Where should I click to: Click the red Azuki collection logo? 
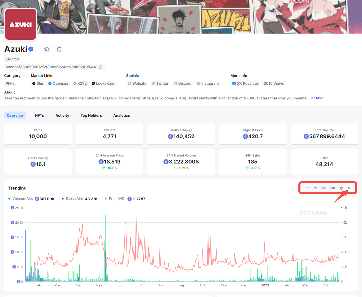21,24
